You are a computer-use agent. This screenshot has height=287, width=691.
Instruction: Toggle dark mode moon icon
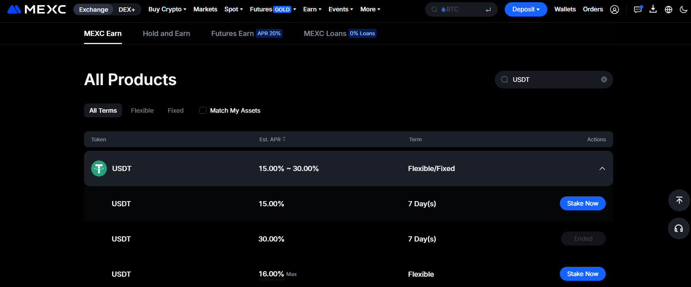683,10
